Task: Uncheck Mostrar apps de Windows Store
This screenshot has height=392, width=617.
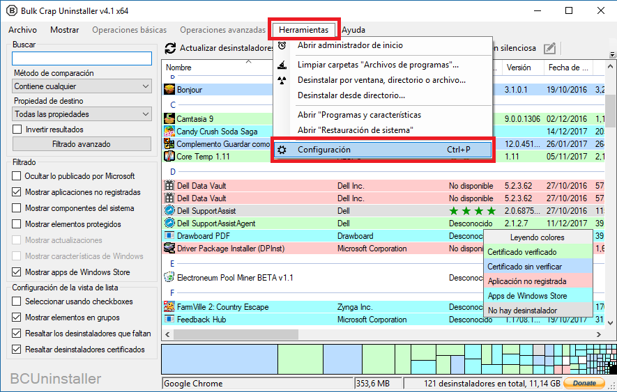Action: [x=17, y=272]
